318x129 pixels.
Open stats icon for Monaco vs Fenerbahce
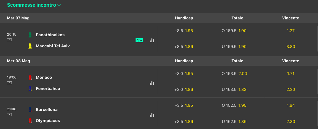(x=152, y=83)
